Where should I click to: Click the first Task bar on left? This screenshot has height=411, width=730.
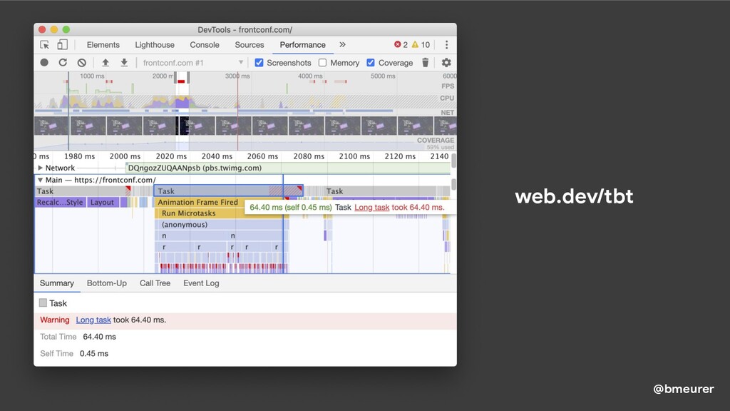pyautogui.click(x=83, y=191)
